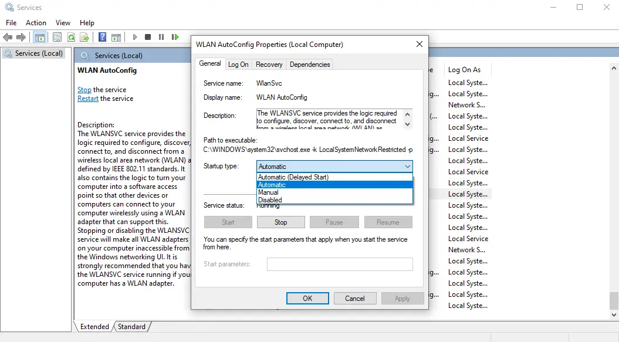Click the services list scrollbar thumb
This screenshot has height=342, width=619.
pos(614,301)
